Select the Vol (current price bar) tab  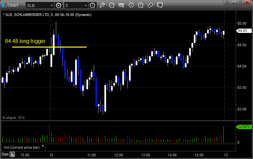[22, 147]
